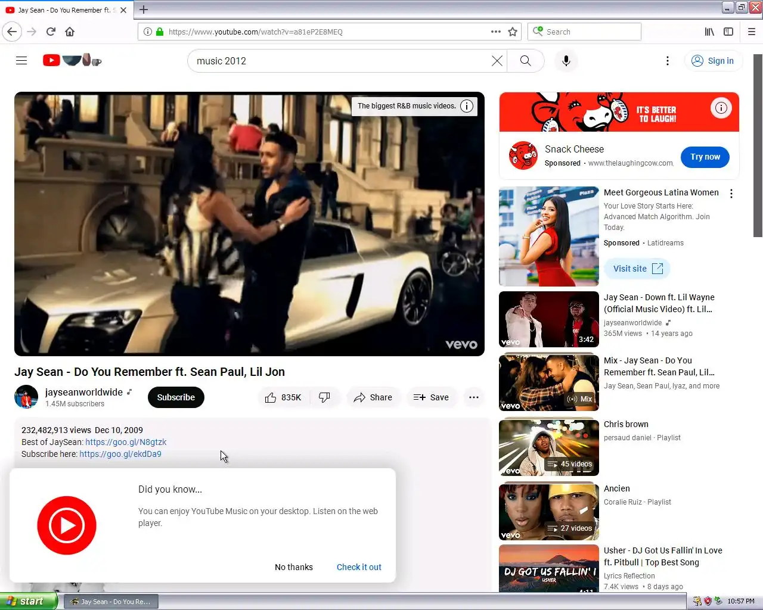Show site information icon in address bar

[147, 32]
